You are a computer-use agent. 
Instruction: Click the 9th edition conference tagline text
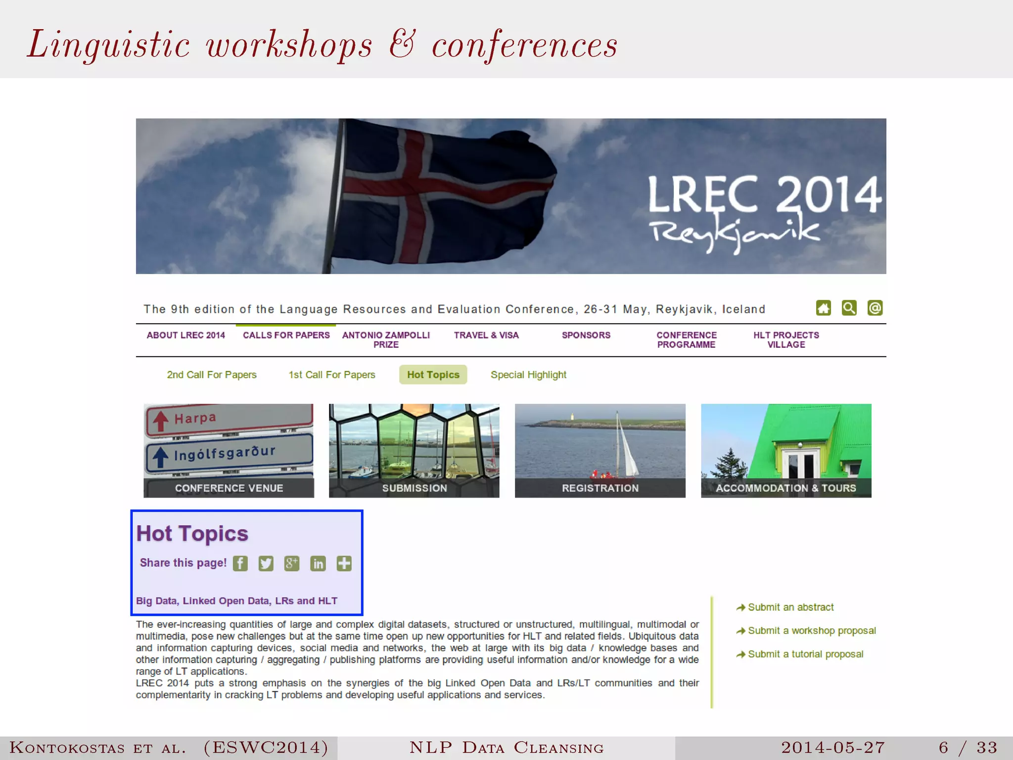[455, 310]
